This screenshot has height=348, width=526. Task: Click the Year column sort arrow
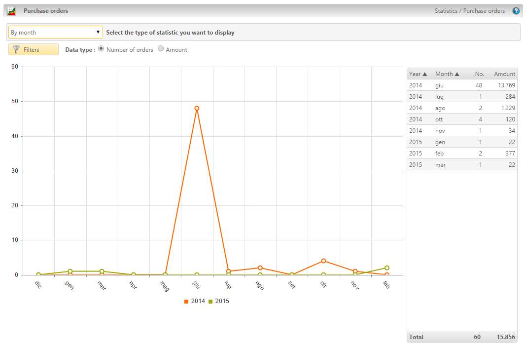coord(424,74)
